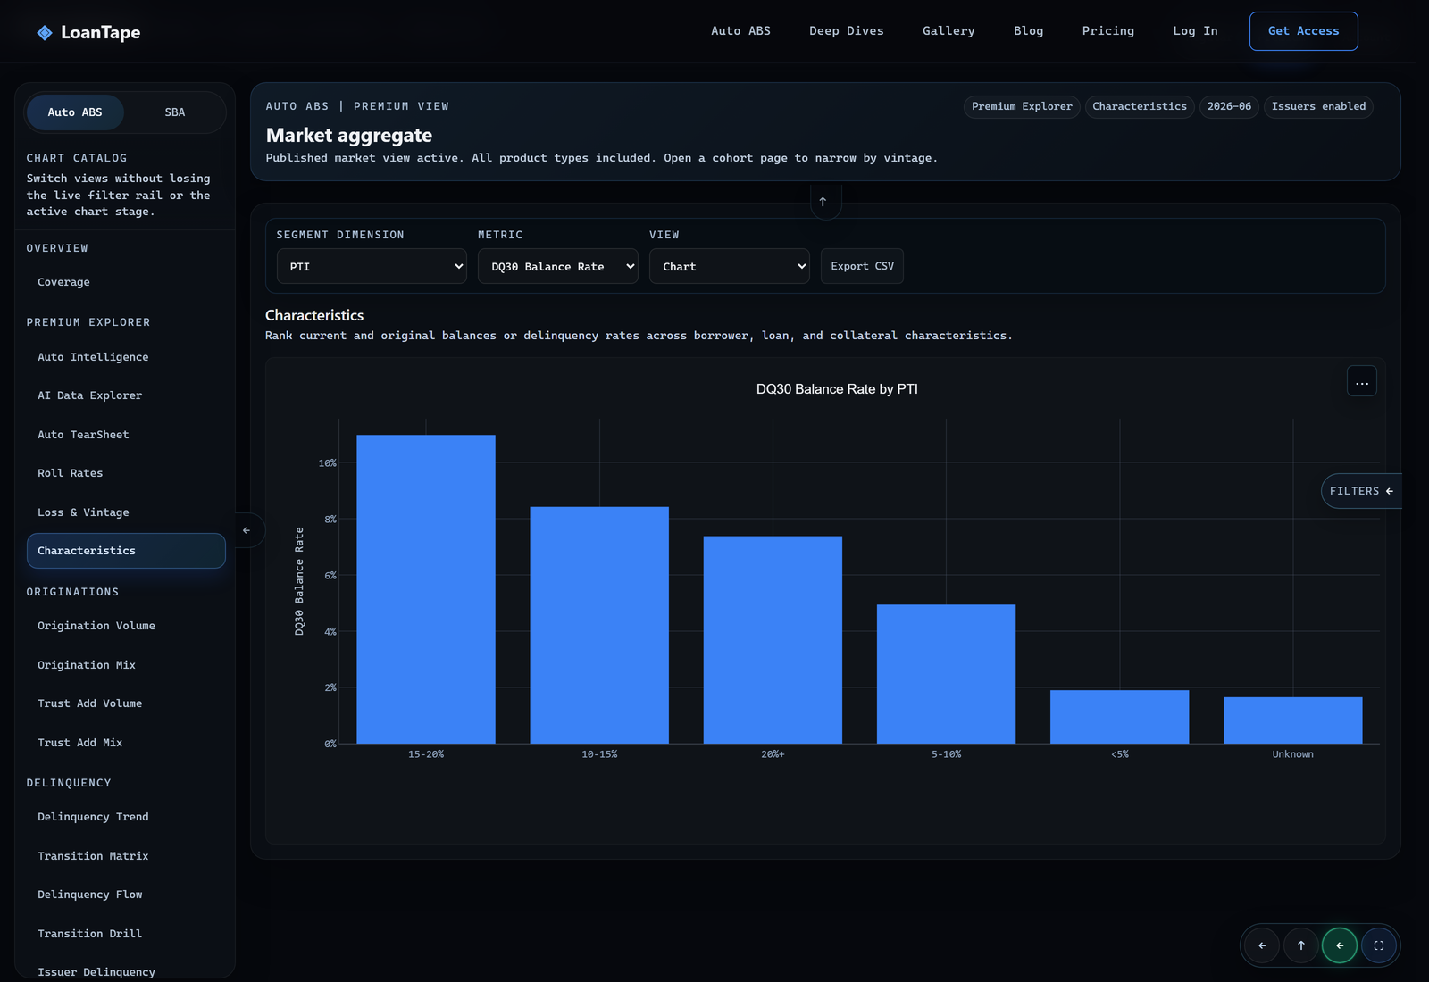Click the Log In link

(x=1195, y=31)
